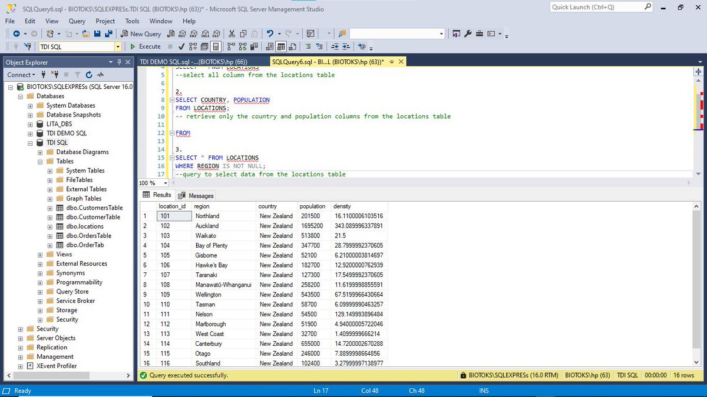
Task: Click the Toolbox icon in the toolbar
Action: 480,34
